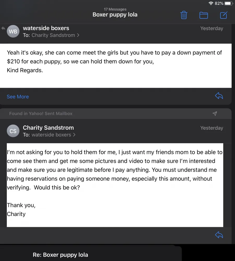Tap the sent paper plane icon

(x=215, y=114)
